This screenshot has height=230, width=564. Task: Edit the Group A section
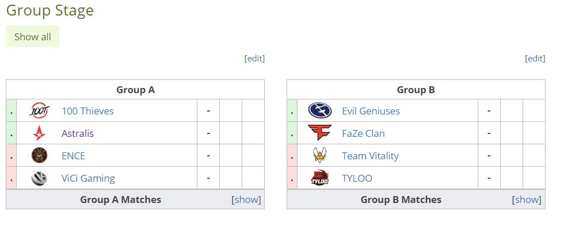pyautogui.click(x=254, y=58)
